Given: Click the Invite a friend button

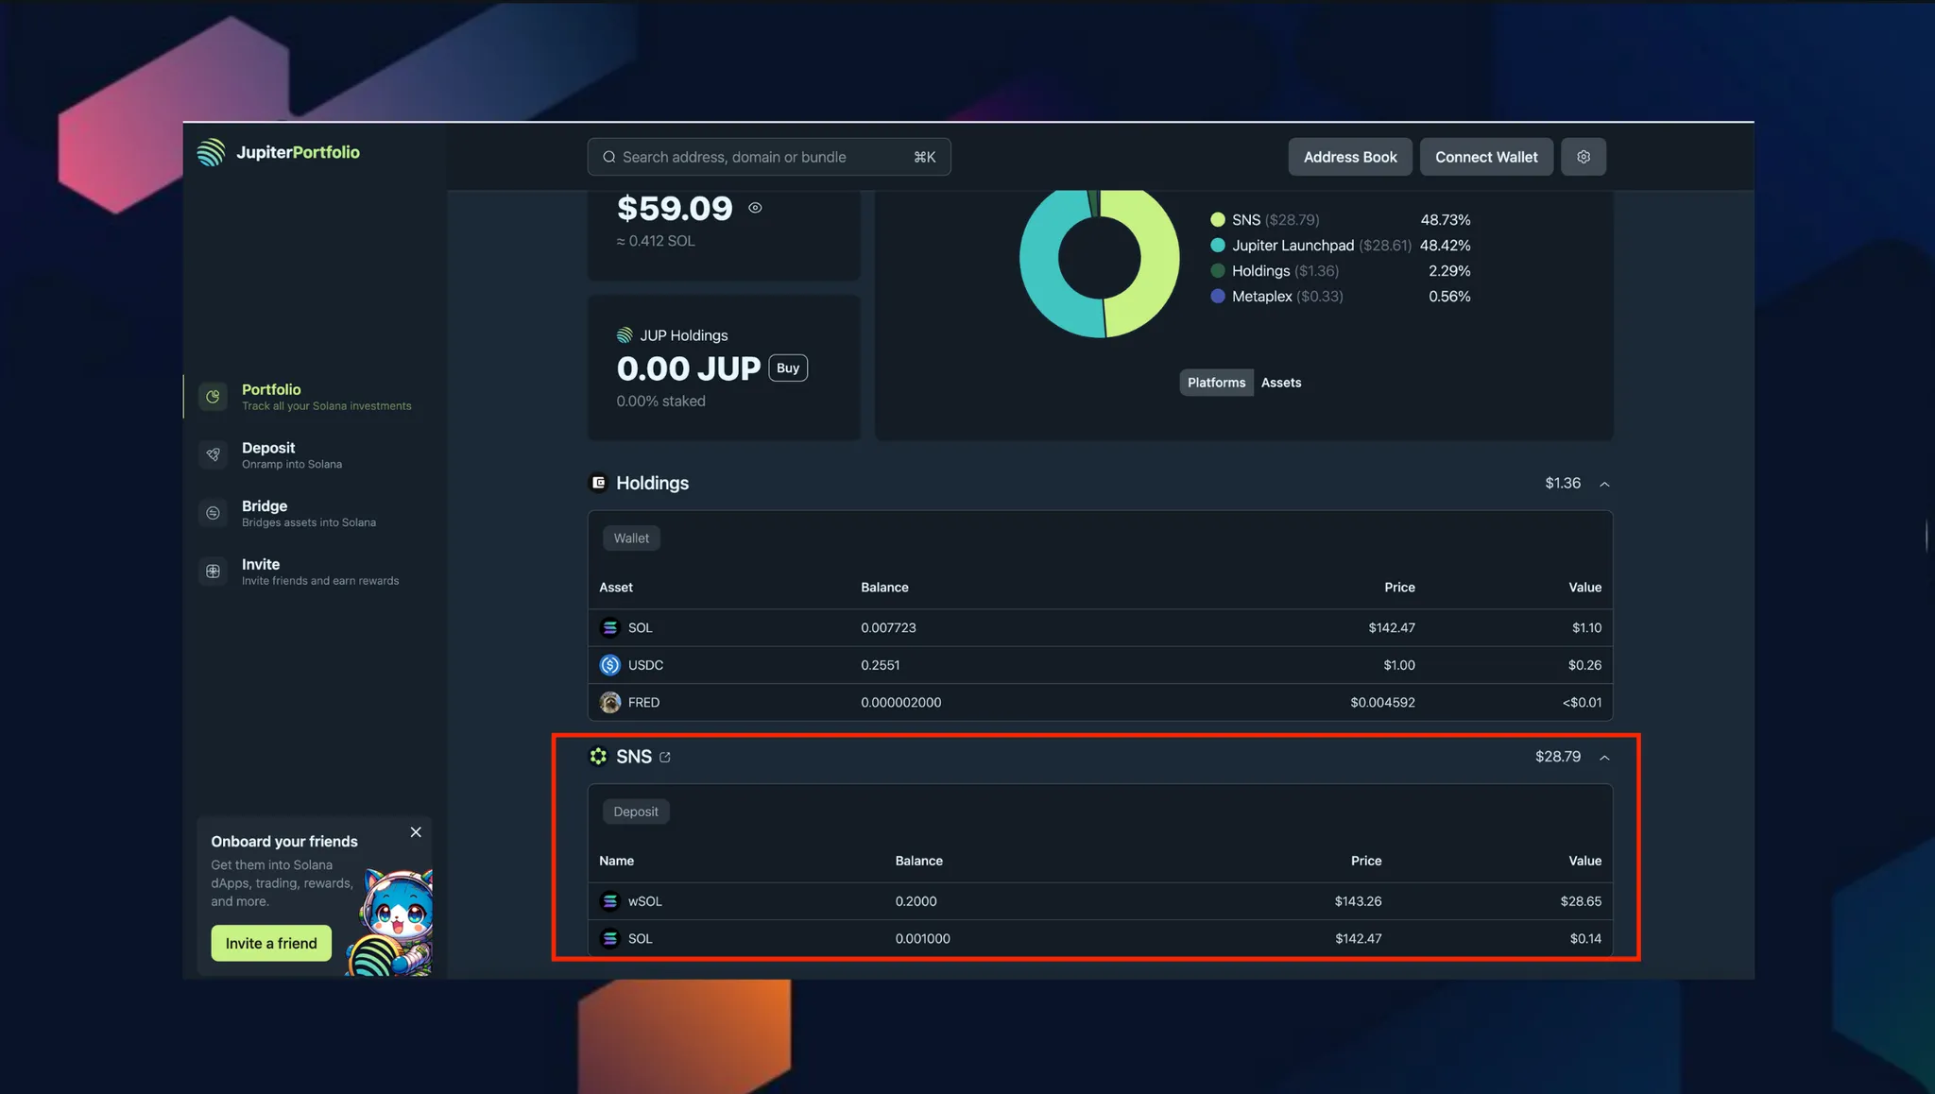Looking at the screenshot, I should click(271, 943).
